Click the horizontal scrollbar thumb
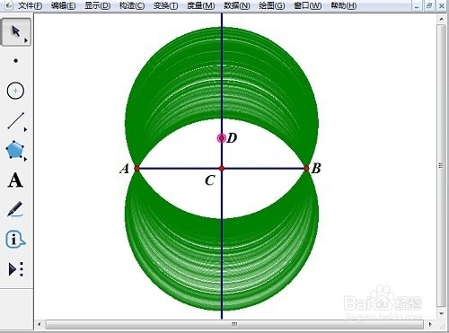The width and height of the screenshot is (449, 333). [234, 324]
